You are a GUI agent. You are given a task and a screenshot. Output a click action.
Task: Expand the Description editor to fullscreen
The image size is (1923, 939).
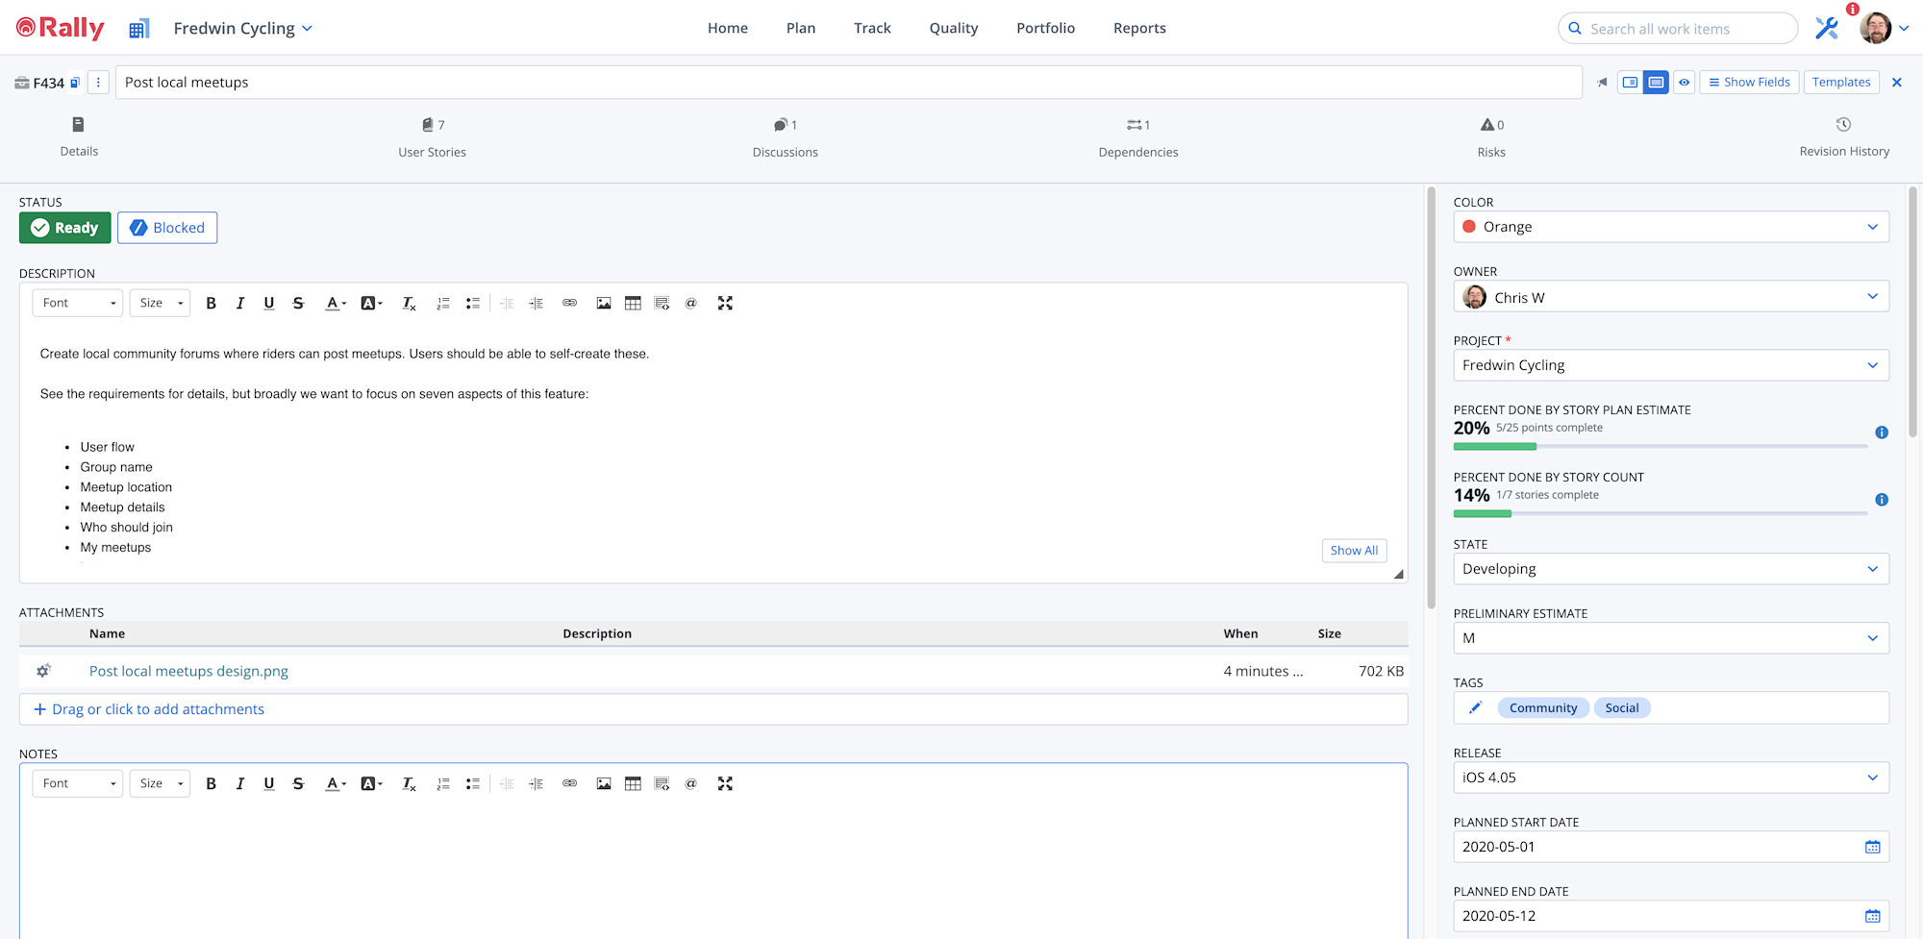coord(726,303)
